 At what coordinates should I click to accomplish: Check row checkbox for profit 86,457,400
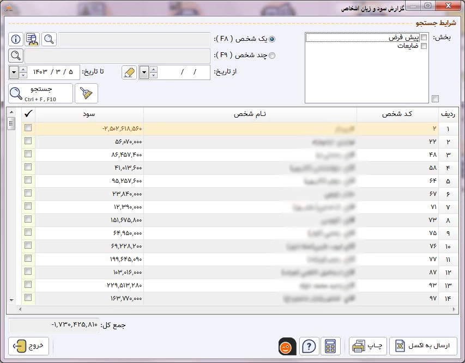28,153
